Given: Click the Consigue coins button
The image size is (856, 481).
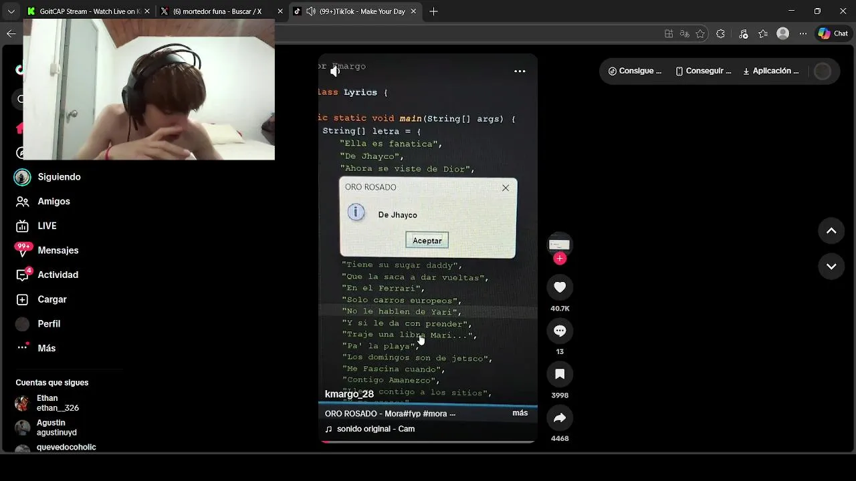Looking at the screenshot, I should click(635, 71).
